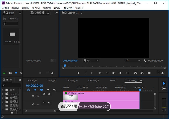
Task: Toggle sync lock for V2 track
Action: click(44, 94)
